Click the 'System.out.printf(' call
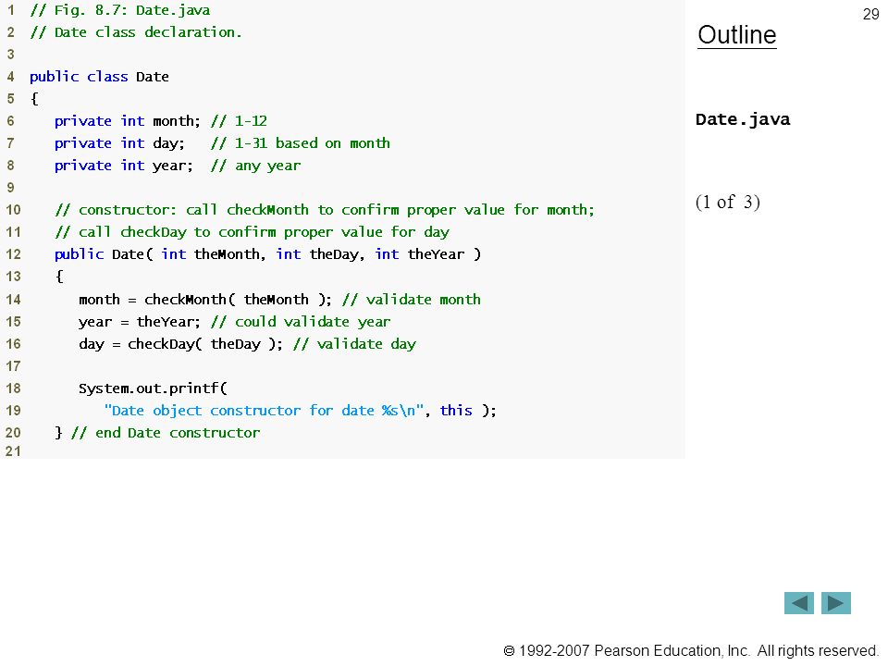888x666 pixels. [x=153, y=388]
